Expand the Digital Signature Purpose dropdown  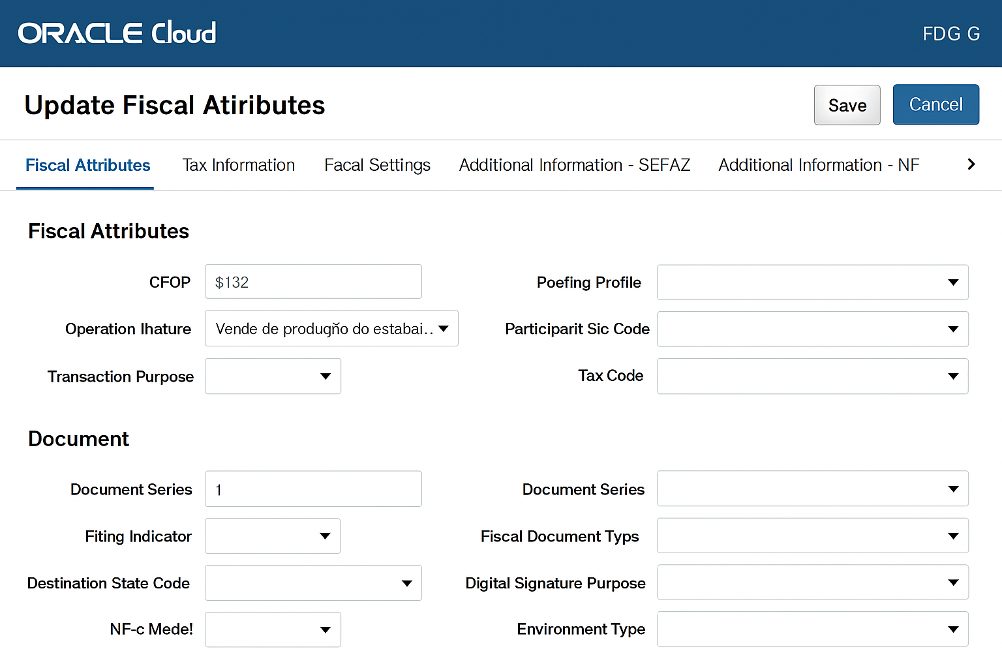pos(812,583)
